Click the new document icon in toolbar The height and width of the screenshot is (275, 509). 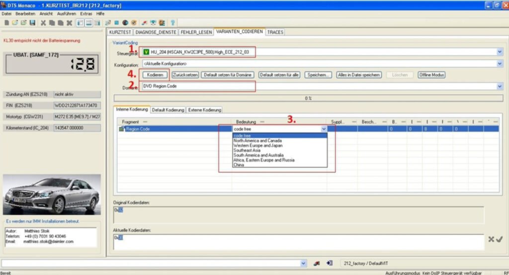pos(6,23)
